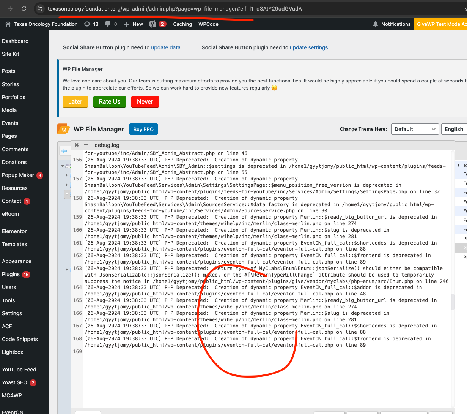Open Yoast icon in the admin bar
This screenshot has width=467, height=414.
153,24
